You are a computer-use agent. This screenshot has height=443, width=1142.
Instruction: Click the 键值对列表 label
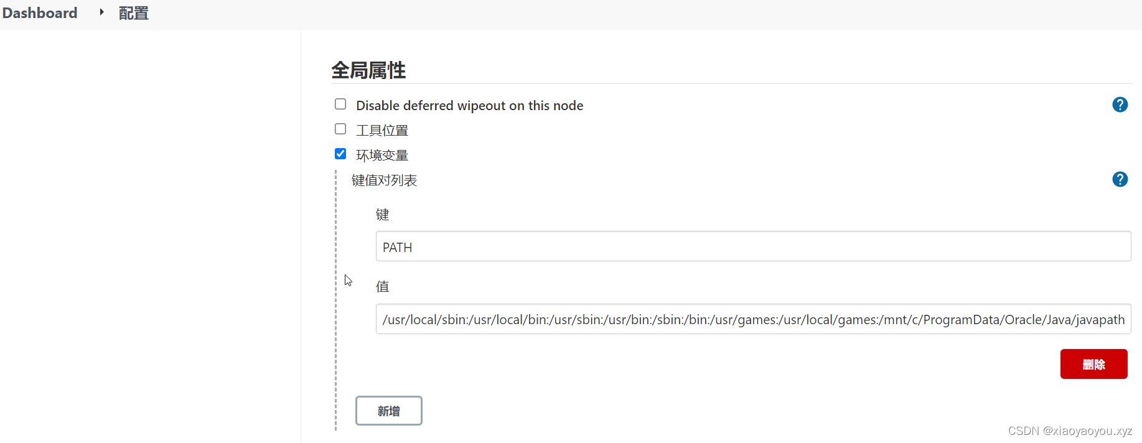pyautogui.click(x=384, y=180)
